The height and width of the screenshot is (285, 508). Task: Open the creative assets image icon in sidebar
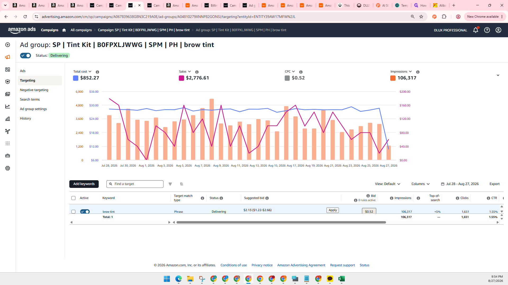[8, 94]
